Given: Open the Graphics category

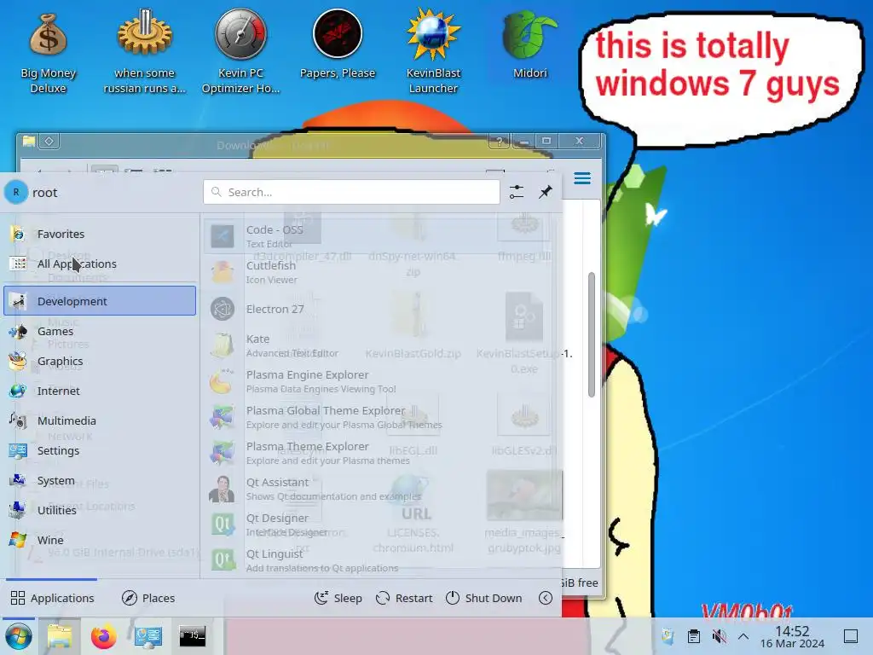Looking at the screenshot, I should [x=100, y=361].
